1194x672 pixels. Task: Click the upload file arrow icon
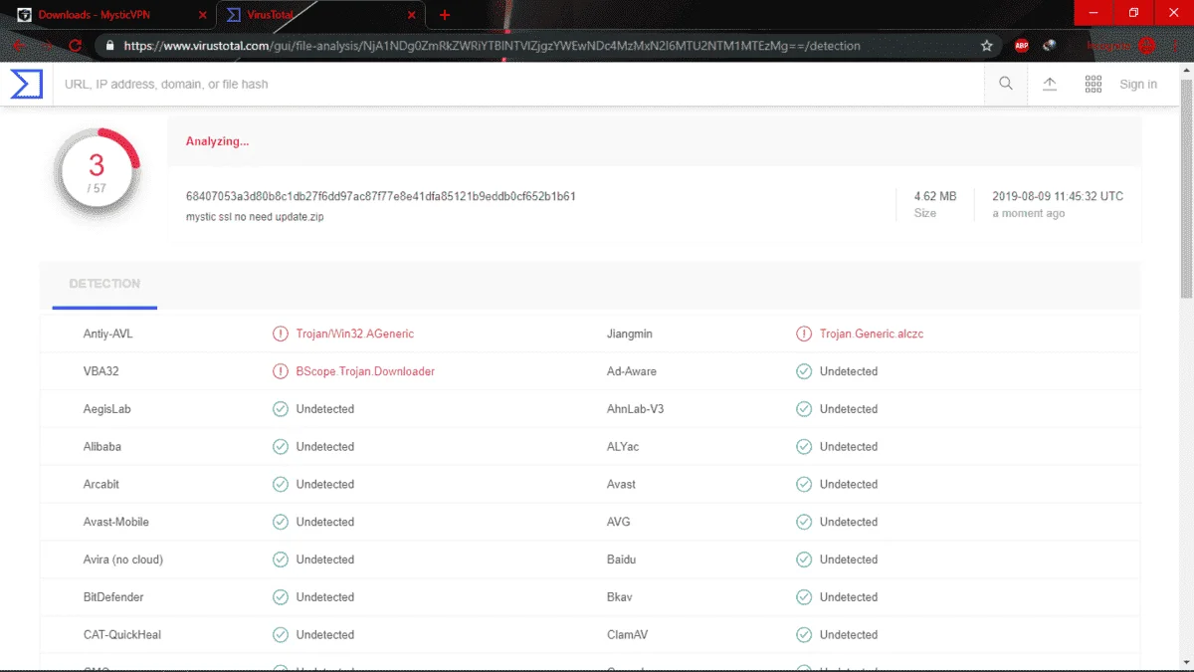(1050, 84)
